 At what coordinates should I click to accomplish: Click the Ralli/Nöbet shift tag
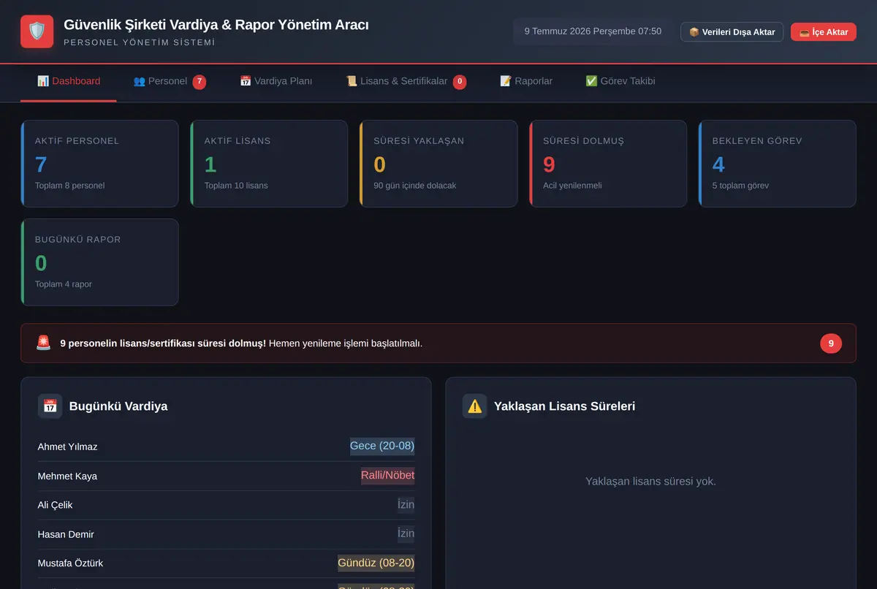[x=387, y=475]
